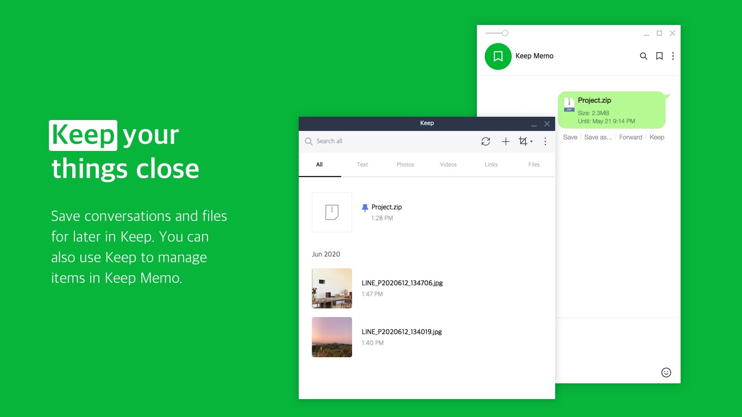742x417 pixels.
Task: Close the Keep window
Action: pos(547,124)
